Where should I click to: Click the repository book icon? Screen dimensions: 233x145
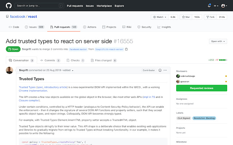pyautogui.click(x=7, y=16)
